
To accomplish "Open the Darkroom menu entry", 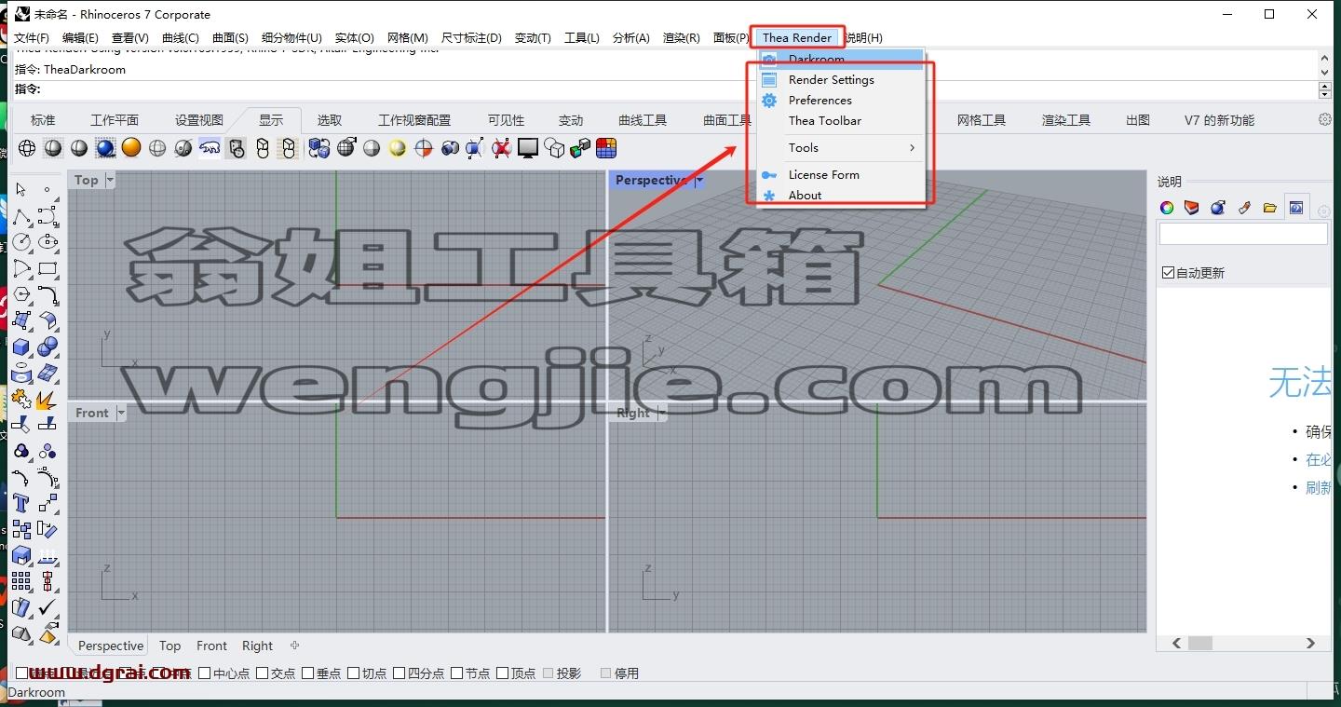I will coord(840,60).
